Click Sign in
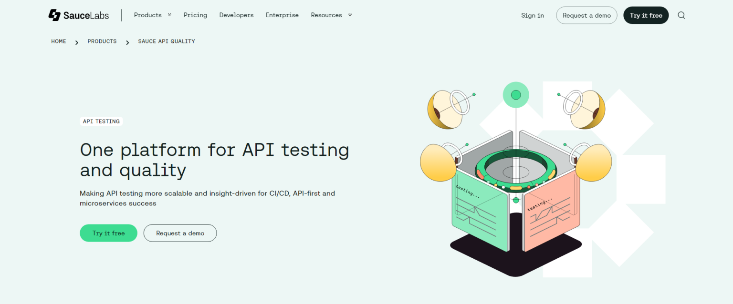 tap(532, 15)
